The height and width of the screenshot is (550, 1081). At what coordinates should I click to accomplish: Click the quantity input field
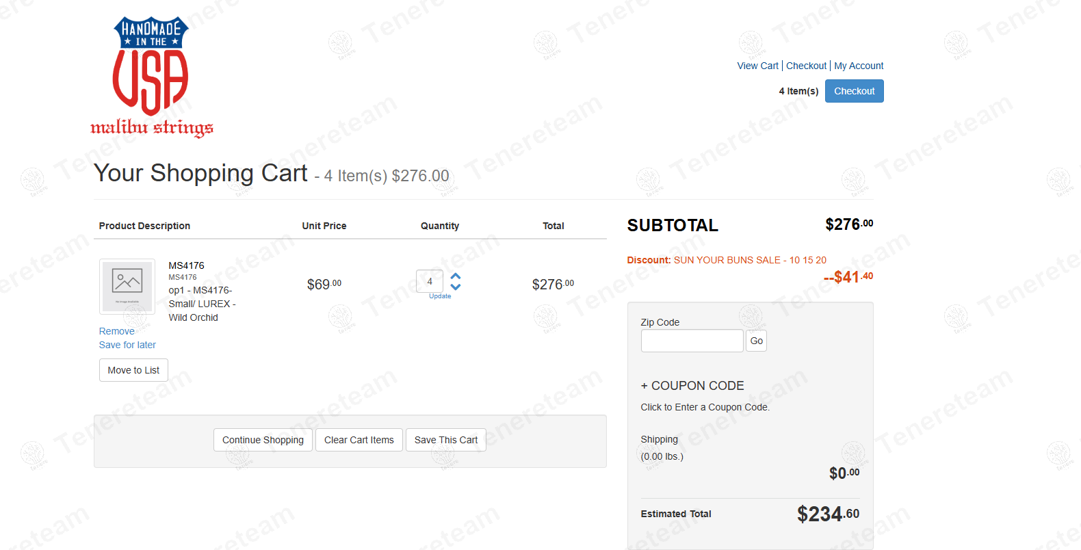coord(430,281)
